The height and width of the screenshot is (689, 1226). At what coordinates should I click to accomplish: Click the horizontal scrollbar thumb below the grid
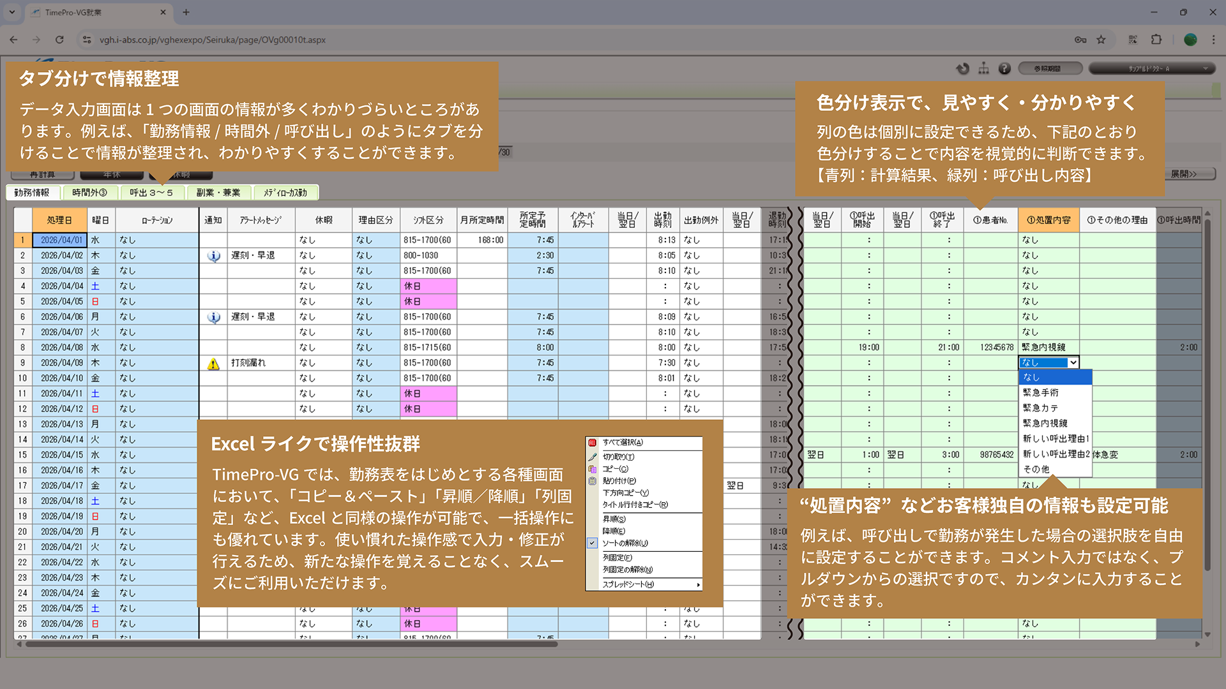(291, 644)
